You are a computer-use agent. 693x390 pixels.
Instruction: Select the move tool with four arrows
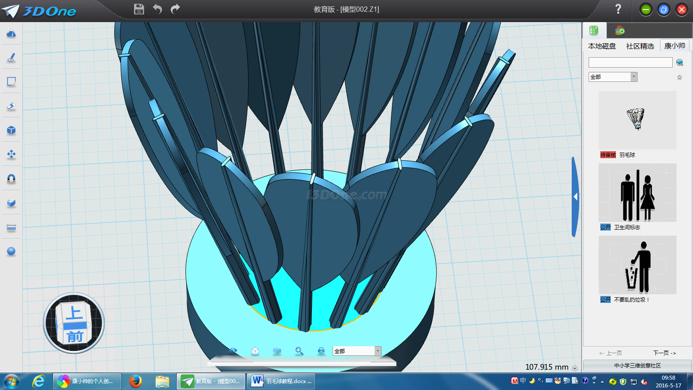click(11, 154)
